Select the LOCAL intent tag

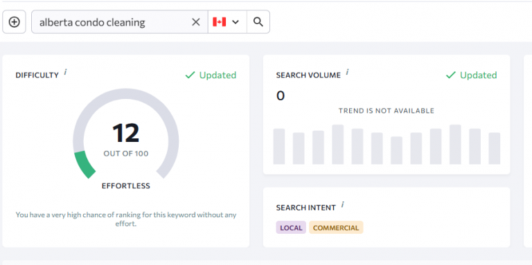coord(291,228)
